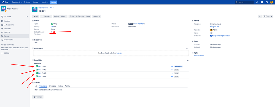
Task: Collapse the Agile section
Action: (x=193, y=53)
